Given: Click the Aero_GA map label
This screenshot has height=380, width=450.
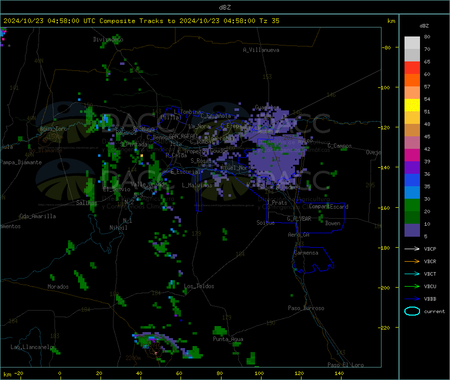Looking at the screenshot, I should point(298,235).
